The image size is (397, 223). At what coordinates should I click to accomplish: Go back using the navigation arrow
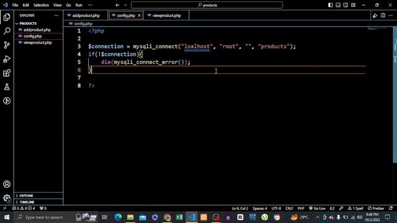coord(117,5)
